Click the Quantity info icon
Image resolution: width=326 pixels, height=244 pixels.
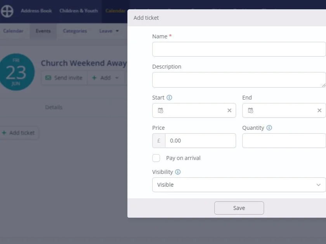click(x=269, y=128)
